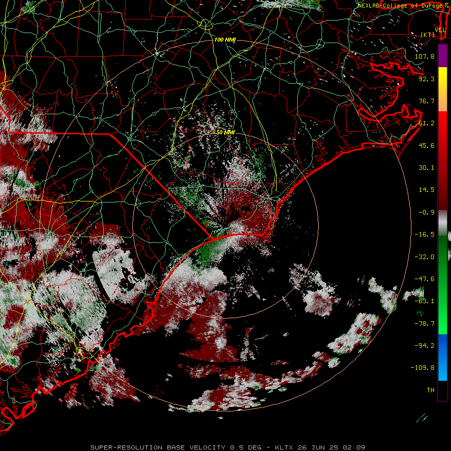Click the 61.2 velocity scale value
Screen dimensions: 451x451
pyautogui.click(x=426, y=123)
